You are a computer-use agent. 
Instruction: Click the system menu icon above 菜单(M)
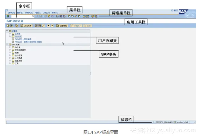(7, 10)
